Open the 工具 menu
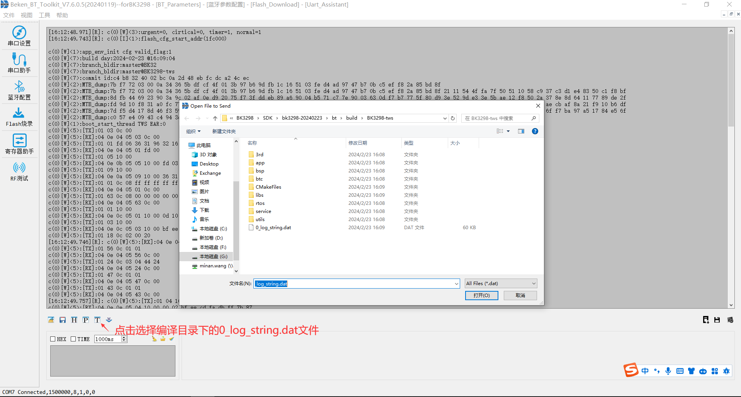This screenshot has height=397, width=741. coord(44,15)
